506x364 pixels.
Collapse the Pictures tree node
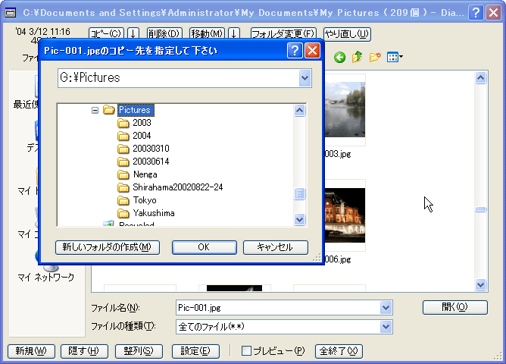pos(95,110)
